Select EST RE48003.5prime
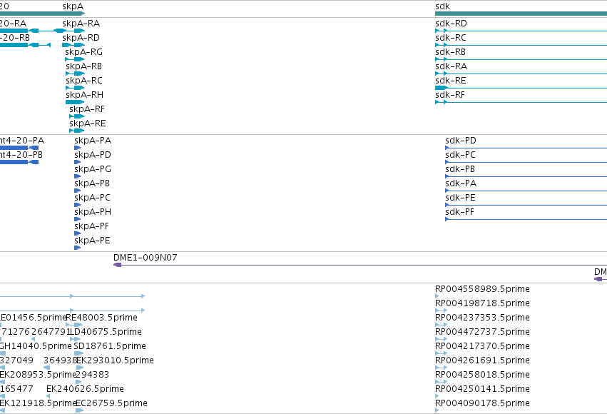The width and height of the screenshot is (607, 414). pyautogui.click(x=102, y=318)
